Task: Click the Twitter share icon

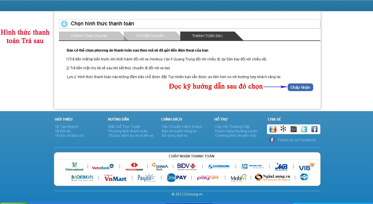Action: pyautogui.click(x=304, y=129)
